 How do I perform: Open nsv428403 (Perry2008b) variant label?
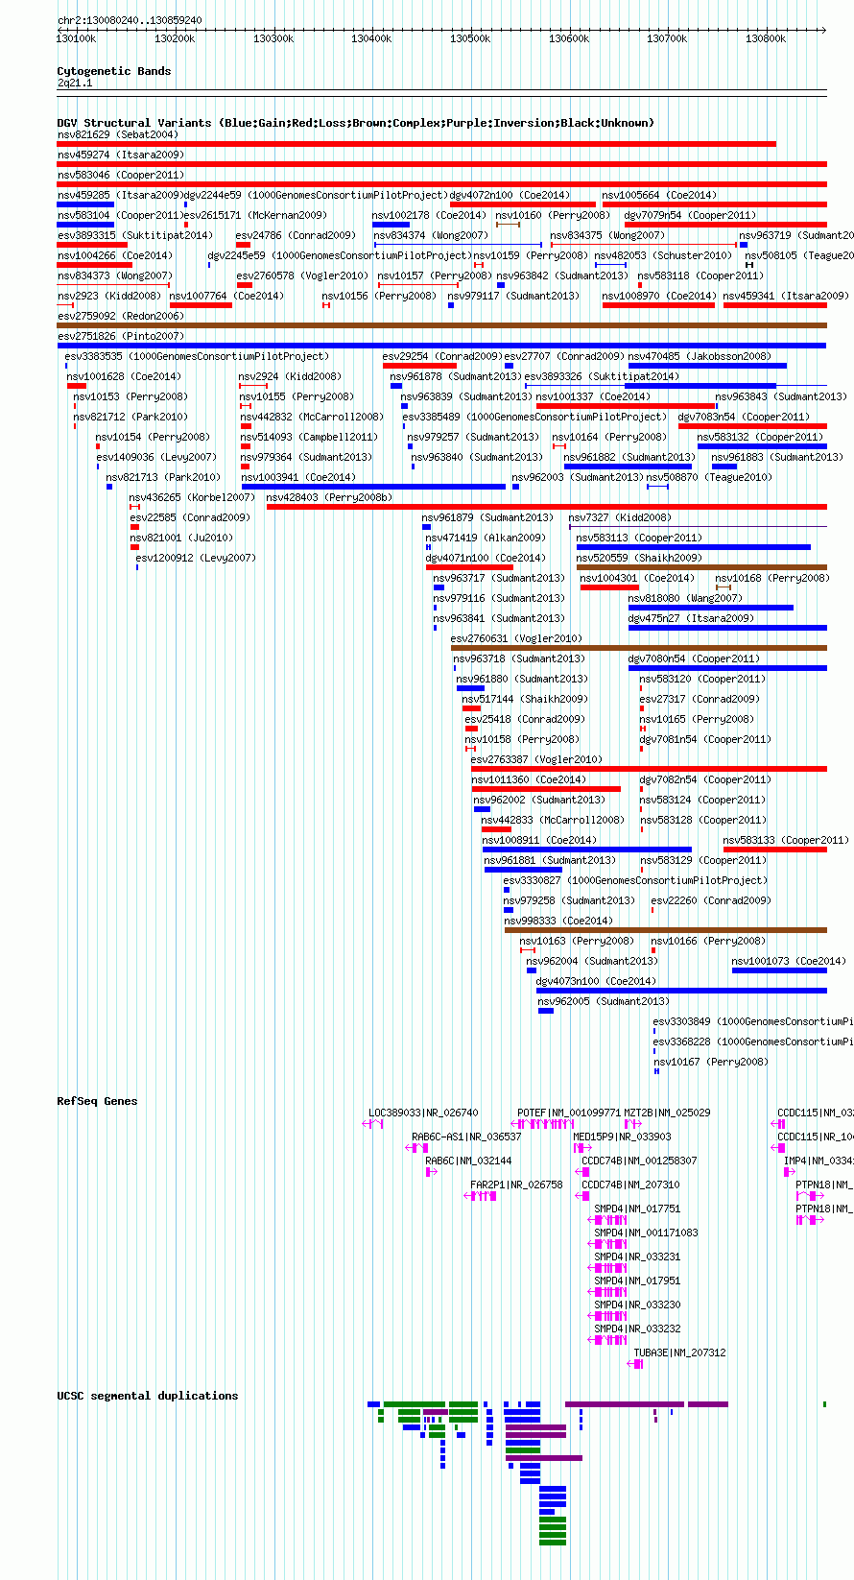pyautogui.click(x=329, y=497)
